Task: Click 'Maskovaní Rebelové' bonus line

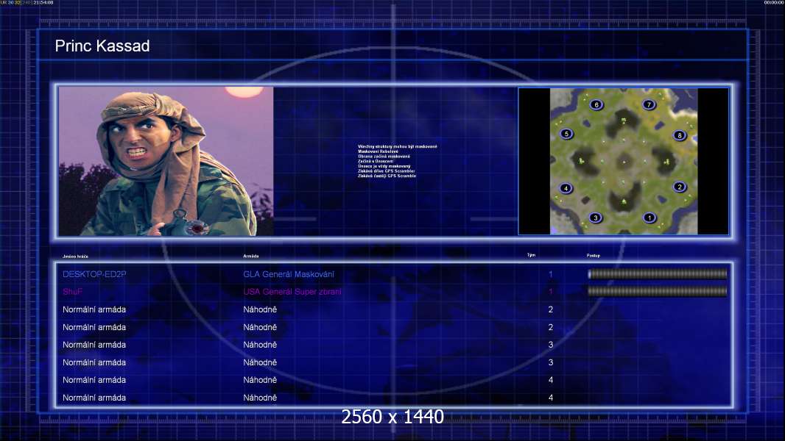Action: [x=378, y=151]
